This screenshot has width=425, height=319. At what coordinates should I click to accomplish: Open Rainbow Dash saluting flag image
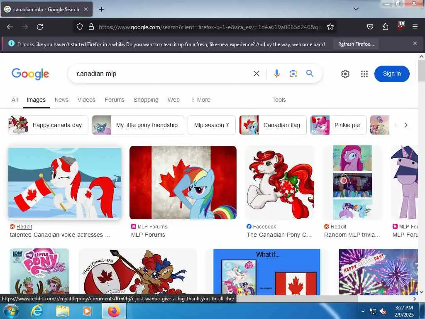[x=183, y=183]
